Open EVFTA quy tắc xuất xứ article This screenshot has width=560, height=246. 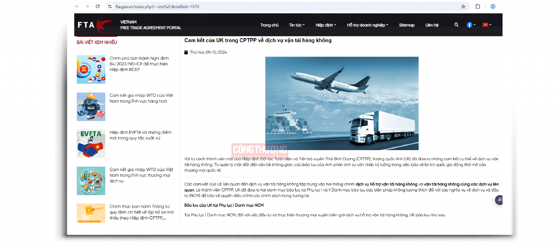coord(140,135)
